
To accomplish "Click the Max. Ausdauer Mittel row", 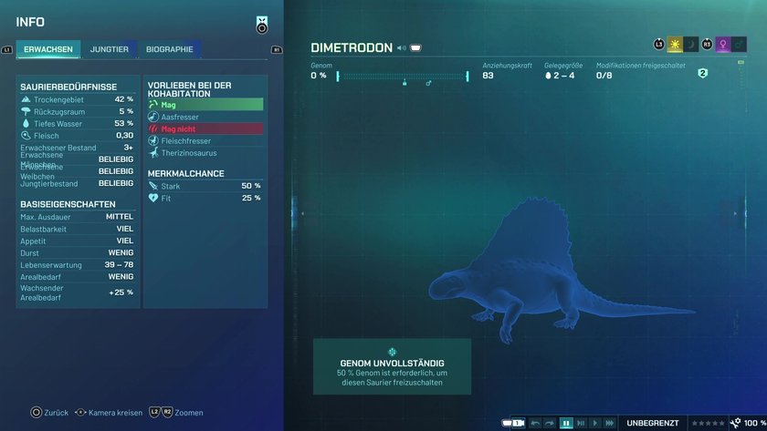I will click(x=77, y=217).
